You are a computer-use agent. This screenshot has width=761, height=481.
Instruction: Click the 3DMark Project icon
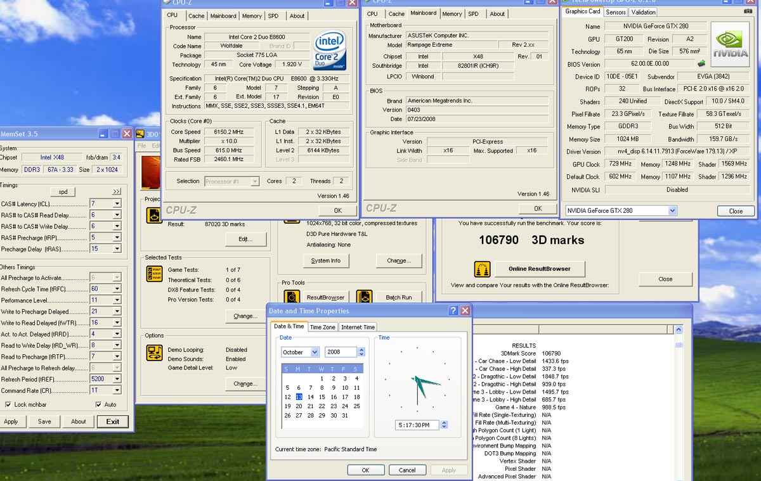(x=154, y=215)
